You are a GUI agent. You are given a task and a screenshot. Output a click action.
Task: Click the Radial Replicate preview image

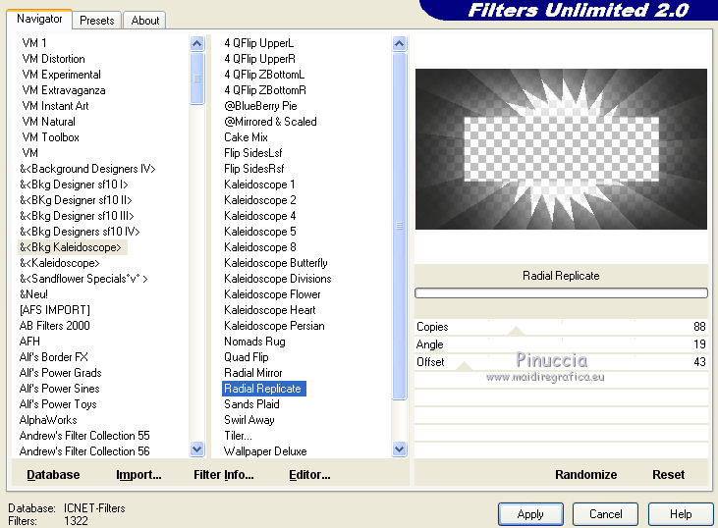561,149
